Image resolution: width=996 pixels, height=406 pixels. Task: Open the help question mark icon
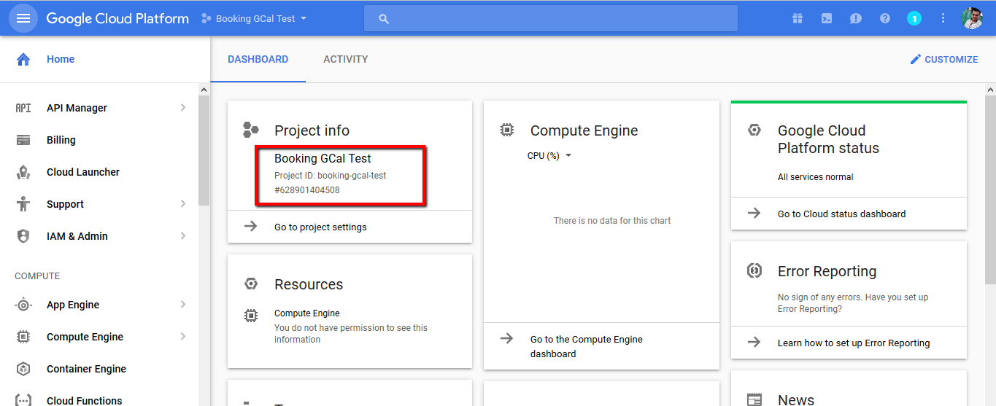[885, 18]
